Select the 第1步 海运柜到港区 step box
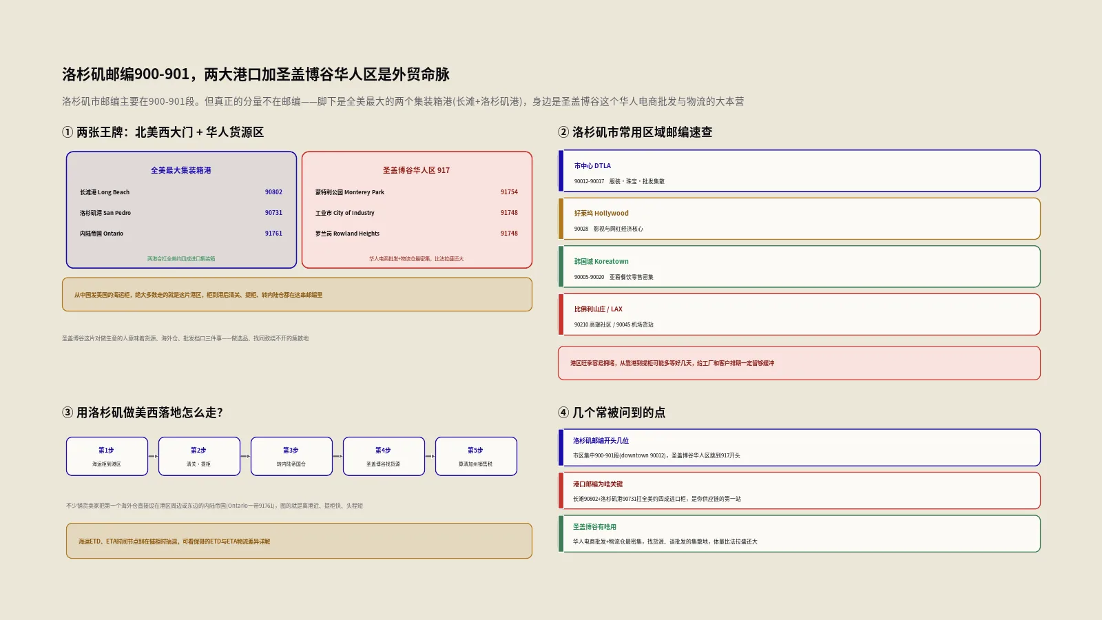This screenshot has height=620, width=1102. pyautogui.click(x=107, y=456)
